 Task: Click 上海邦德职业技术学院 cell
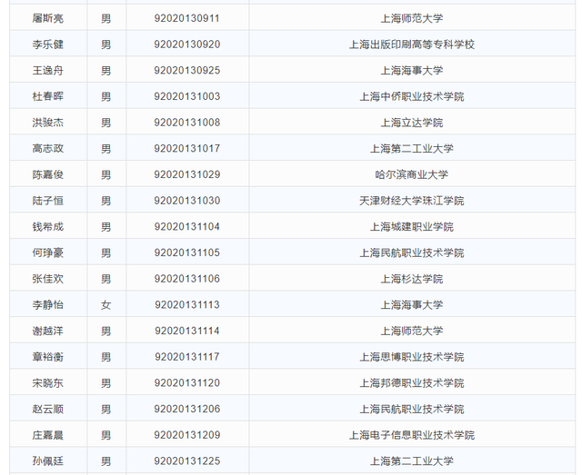click(x=412, y=383)
